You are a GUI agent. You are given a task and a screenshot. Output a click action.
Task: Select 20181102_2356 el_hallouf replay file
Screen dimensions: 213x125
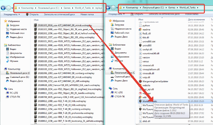click(x=68, y=33)
